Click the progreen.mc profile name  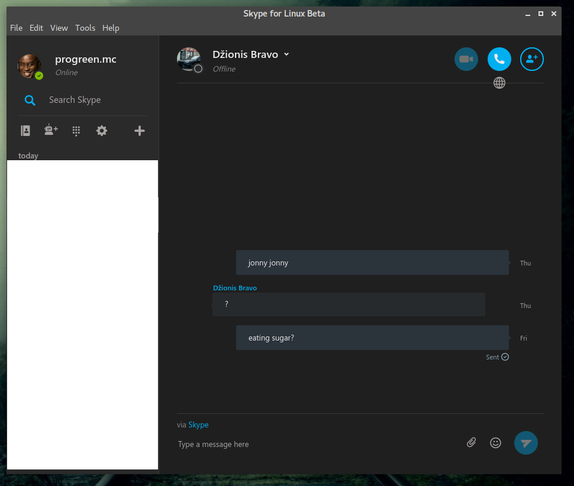(86, 59)
